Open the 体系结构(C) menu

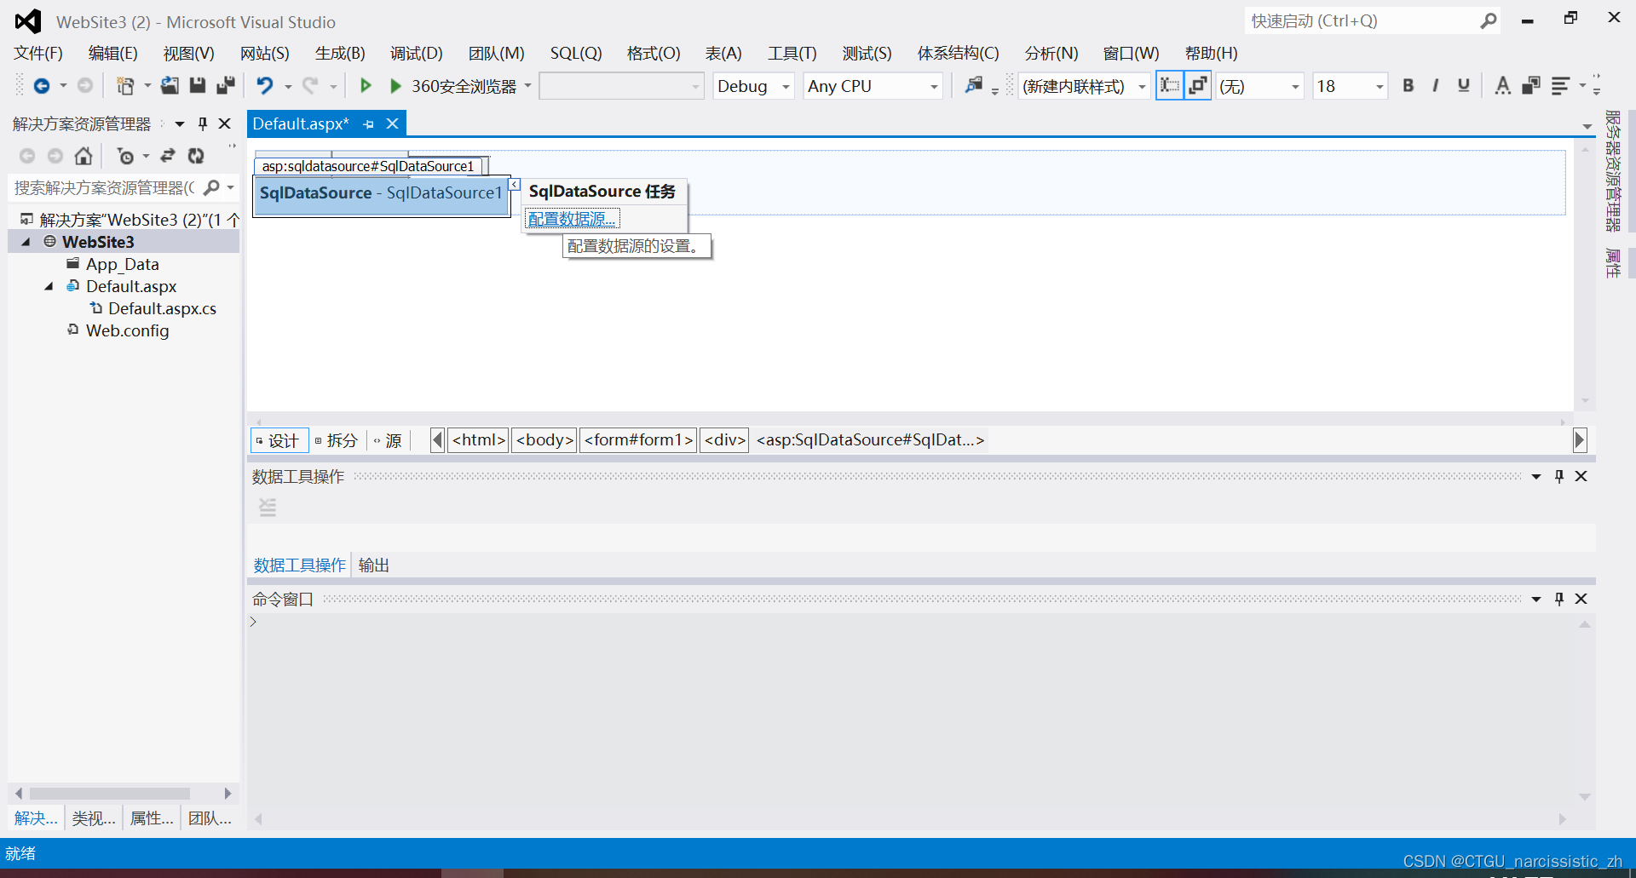click(959, 53)
